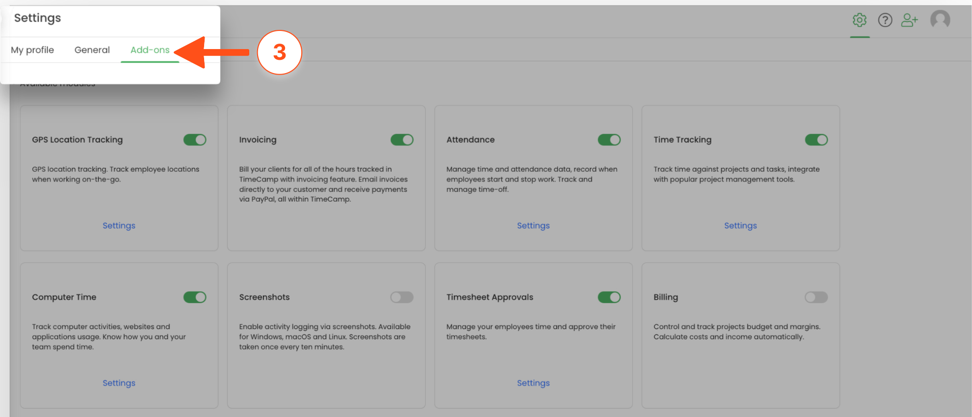Open Time Tracking settings link
The width and height of the screenshot is (972, 417).
(x=740, y=226)
